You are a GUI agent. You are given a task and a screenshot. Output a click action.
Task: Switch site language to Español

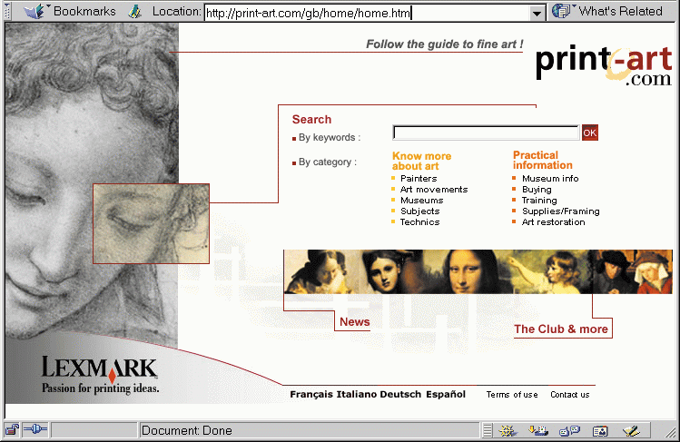[446, 394]
